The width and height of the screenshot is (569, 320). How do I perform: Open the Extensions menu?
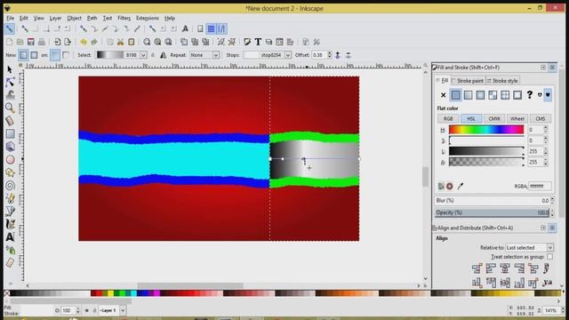tap(148, 18)
